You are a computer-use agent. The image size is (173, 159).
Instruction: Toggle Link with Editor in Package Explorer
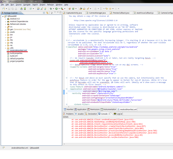pyautogui.click(x=47, y=13)
